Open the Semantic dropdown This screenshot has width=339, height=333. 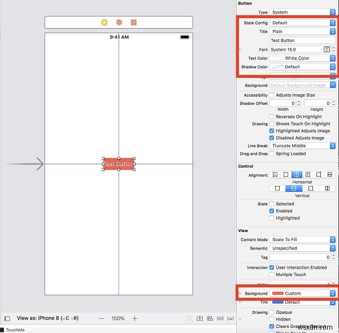click(302, 248)
